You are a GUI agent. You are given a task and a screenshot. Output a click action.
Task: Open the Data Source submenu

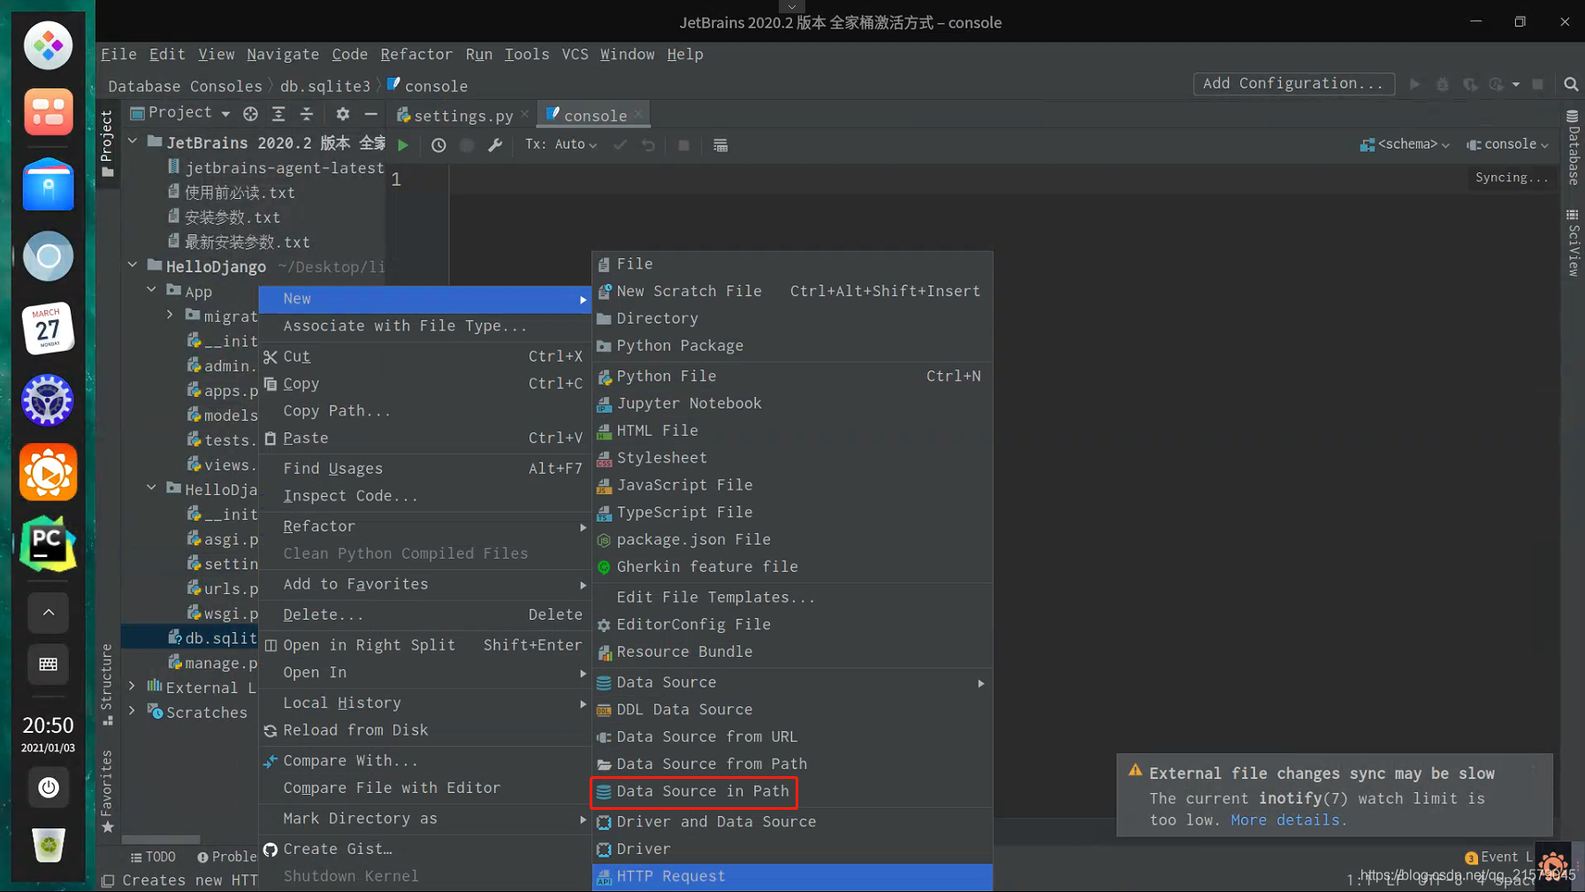792,682
